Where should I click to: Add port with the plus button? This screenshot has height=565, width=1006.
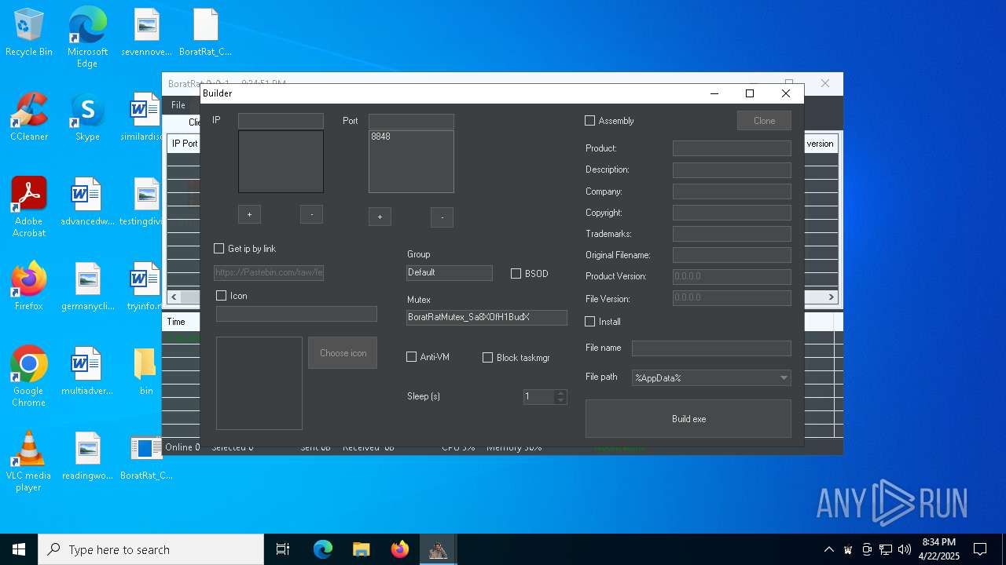point(380,217)
